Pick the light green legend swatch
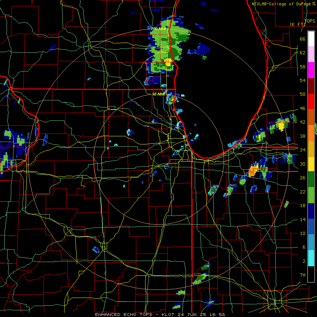This screenshot has width=317, height=317. (x=311, y=195)
